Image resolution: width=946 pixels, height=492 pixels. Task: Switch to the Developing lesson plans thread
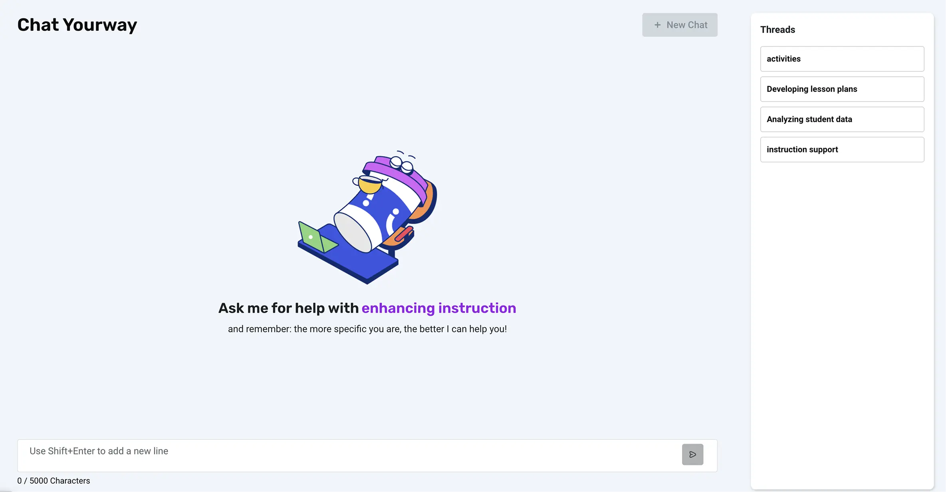(842, 89)
